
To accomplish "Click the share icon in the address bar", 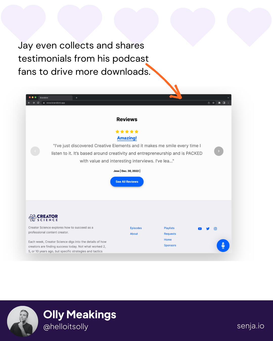I will click(209, 103).
